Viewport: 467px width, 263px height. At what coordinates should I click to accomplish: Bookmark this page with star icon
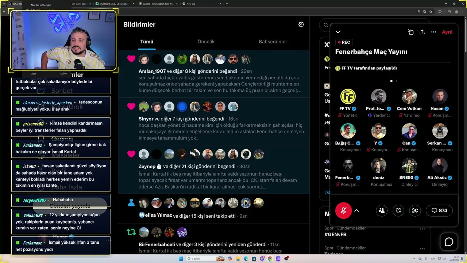click(x=431, y=11)
